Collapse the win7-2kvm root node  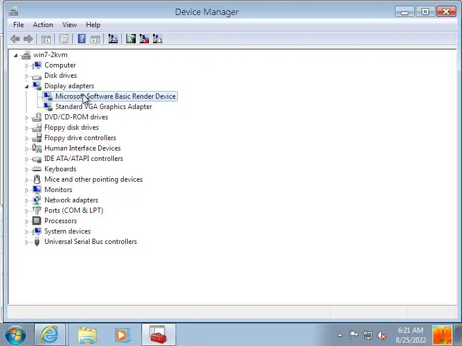click(x=16, y=55)
